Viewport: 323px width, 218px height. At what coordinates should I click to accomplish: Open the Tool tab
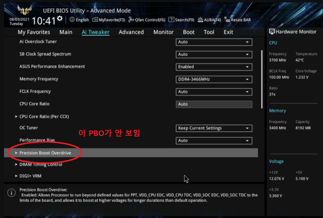209,32
